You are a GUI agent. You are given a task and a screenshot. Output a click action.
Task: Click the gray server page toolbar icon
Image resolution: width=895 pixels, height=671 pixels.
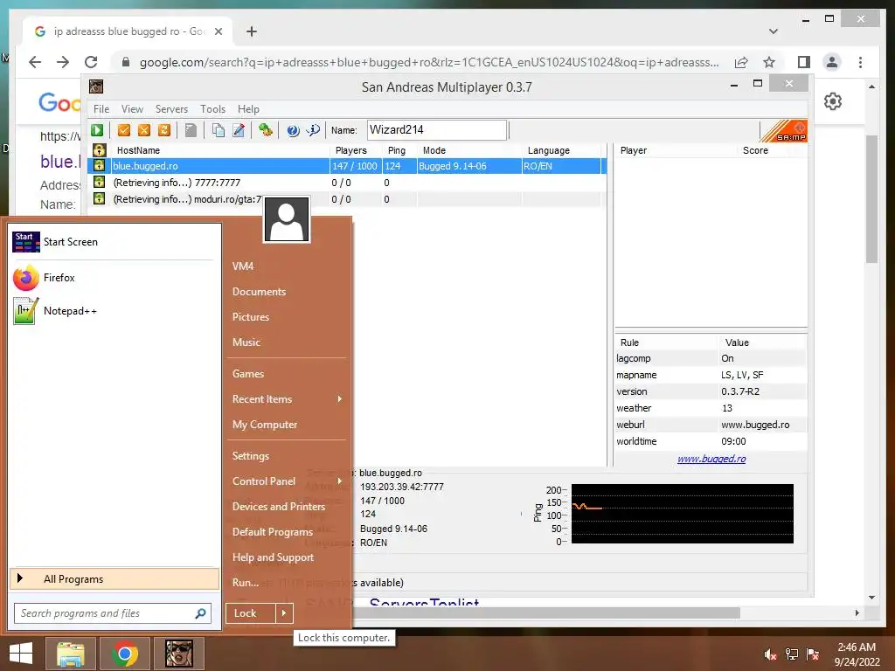pyautogui.click(x=191, y=130)
